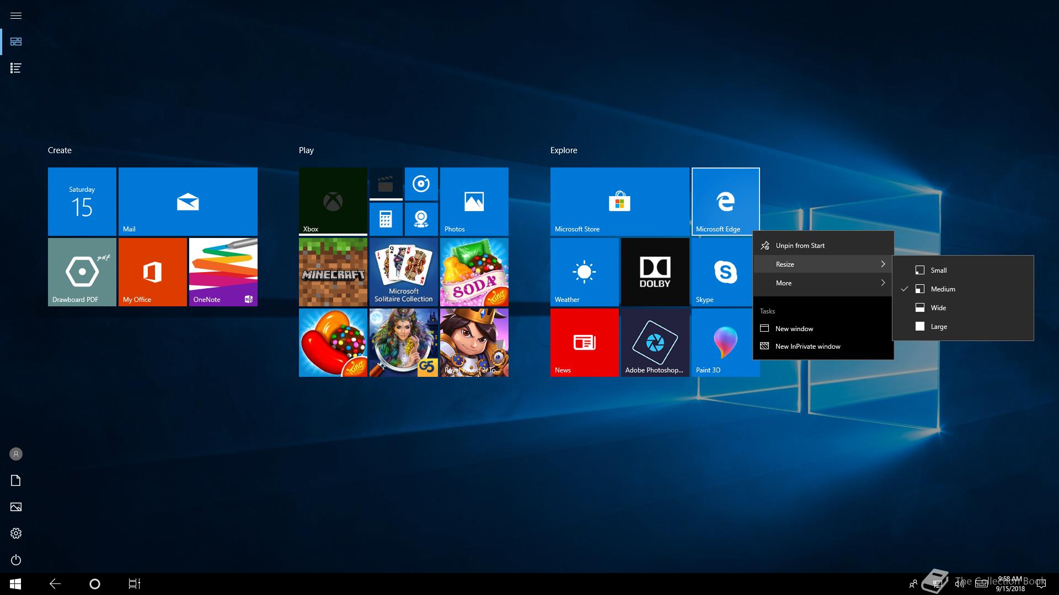Click the Explore group heading
1059x595 pixels.
coord(564,150)
